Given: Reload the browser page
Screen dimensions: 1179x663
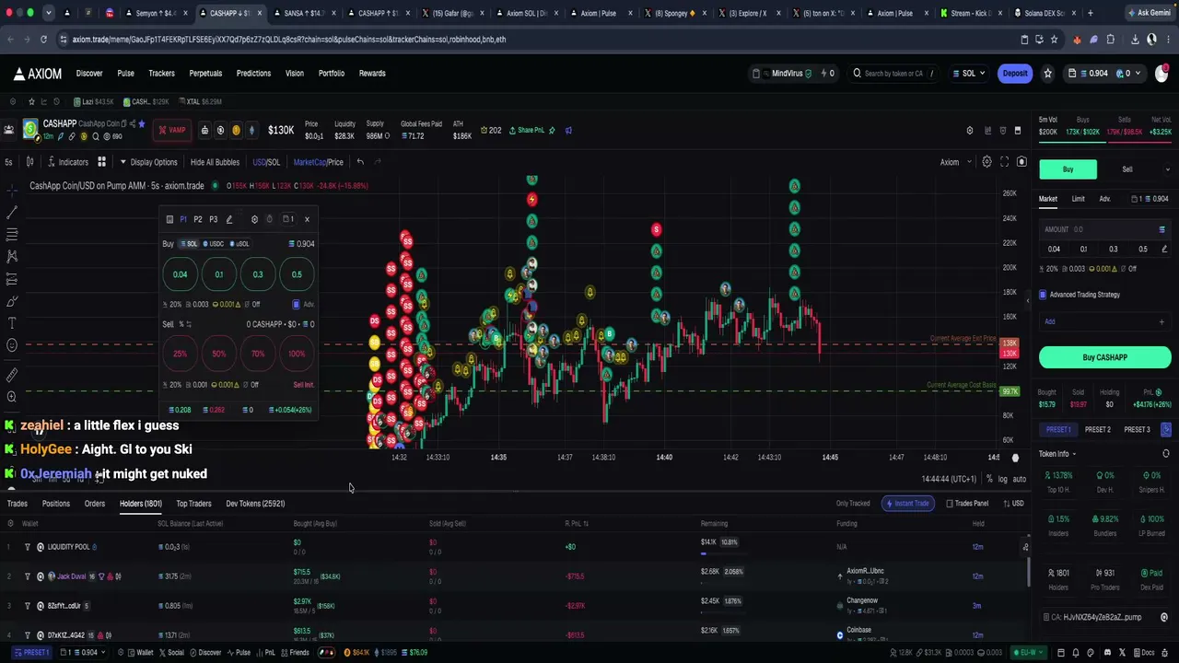Looking at the screenshot, I should click(x=43, y=40).
